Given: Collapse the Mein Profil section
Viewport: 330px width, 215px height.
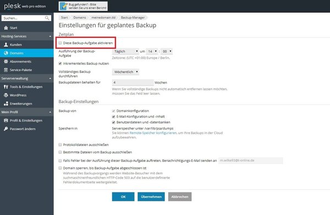Looking at the screenshot, I should coord(50,112).
